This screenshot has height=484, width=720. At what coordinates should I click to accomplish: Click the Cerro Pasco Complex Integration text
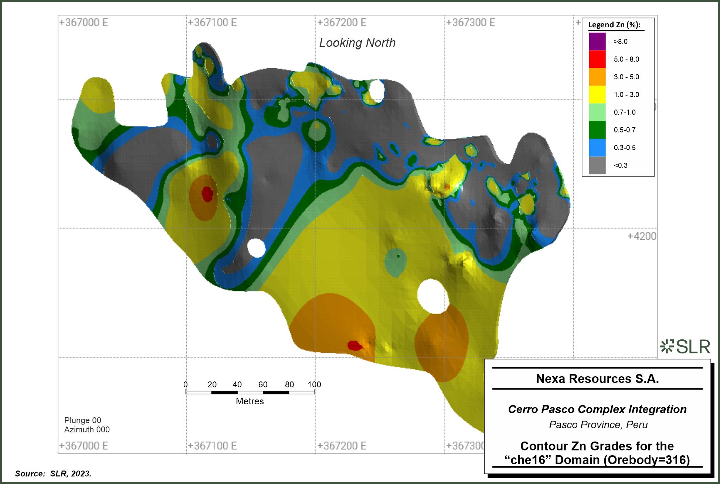click(x=597, y=409)
